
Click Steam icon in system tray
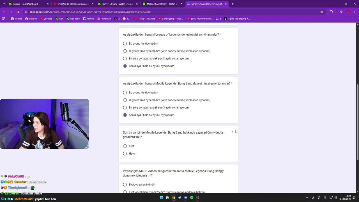click(313, 198)
